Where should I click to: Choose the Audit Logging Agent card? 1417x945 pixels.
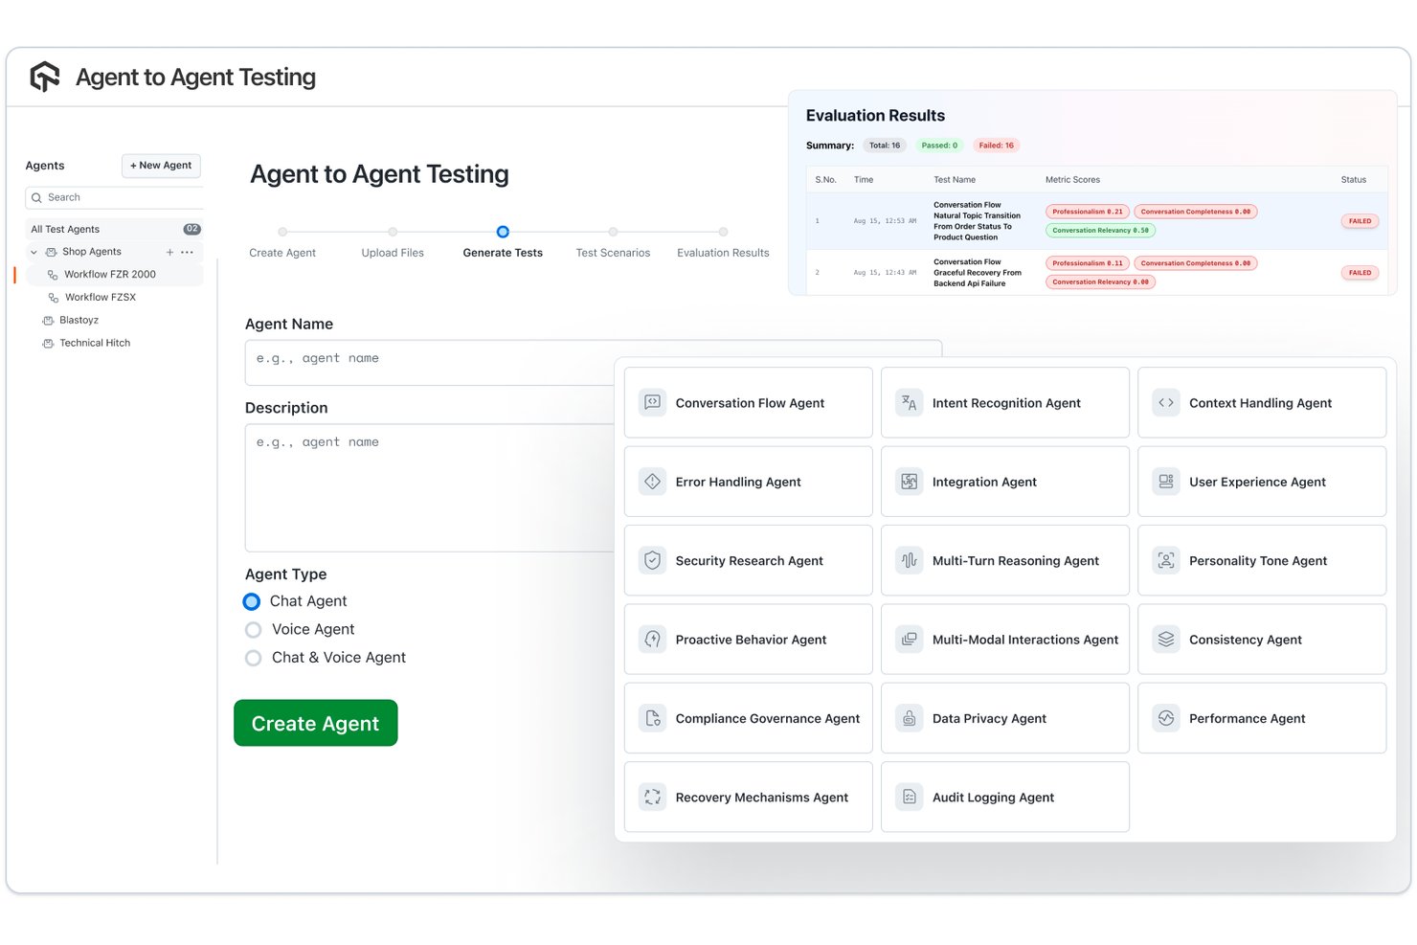(1005, 797)
